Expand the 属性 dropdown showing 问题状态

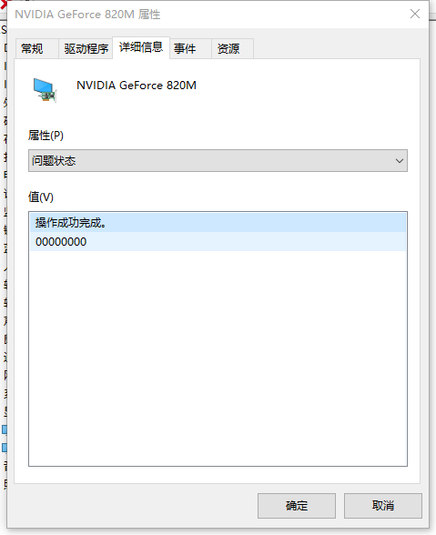[218, 160]
